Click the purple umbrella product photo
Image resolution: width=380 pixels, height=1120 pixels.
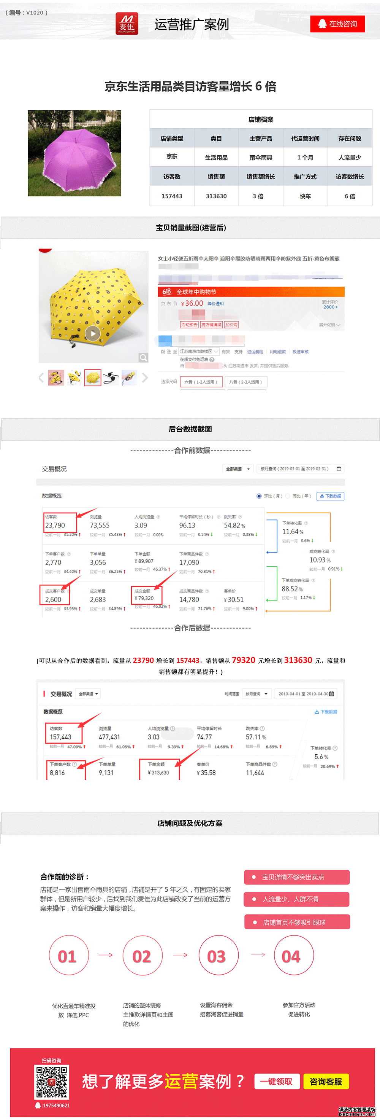tap(74, 153)
